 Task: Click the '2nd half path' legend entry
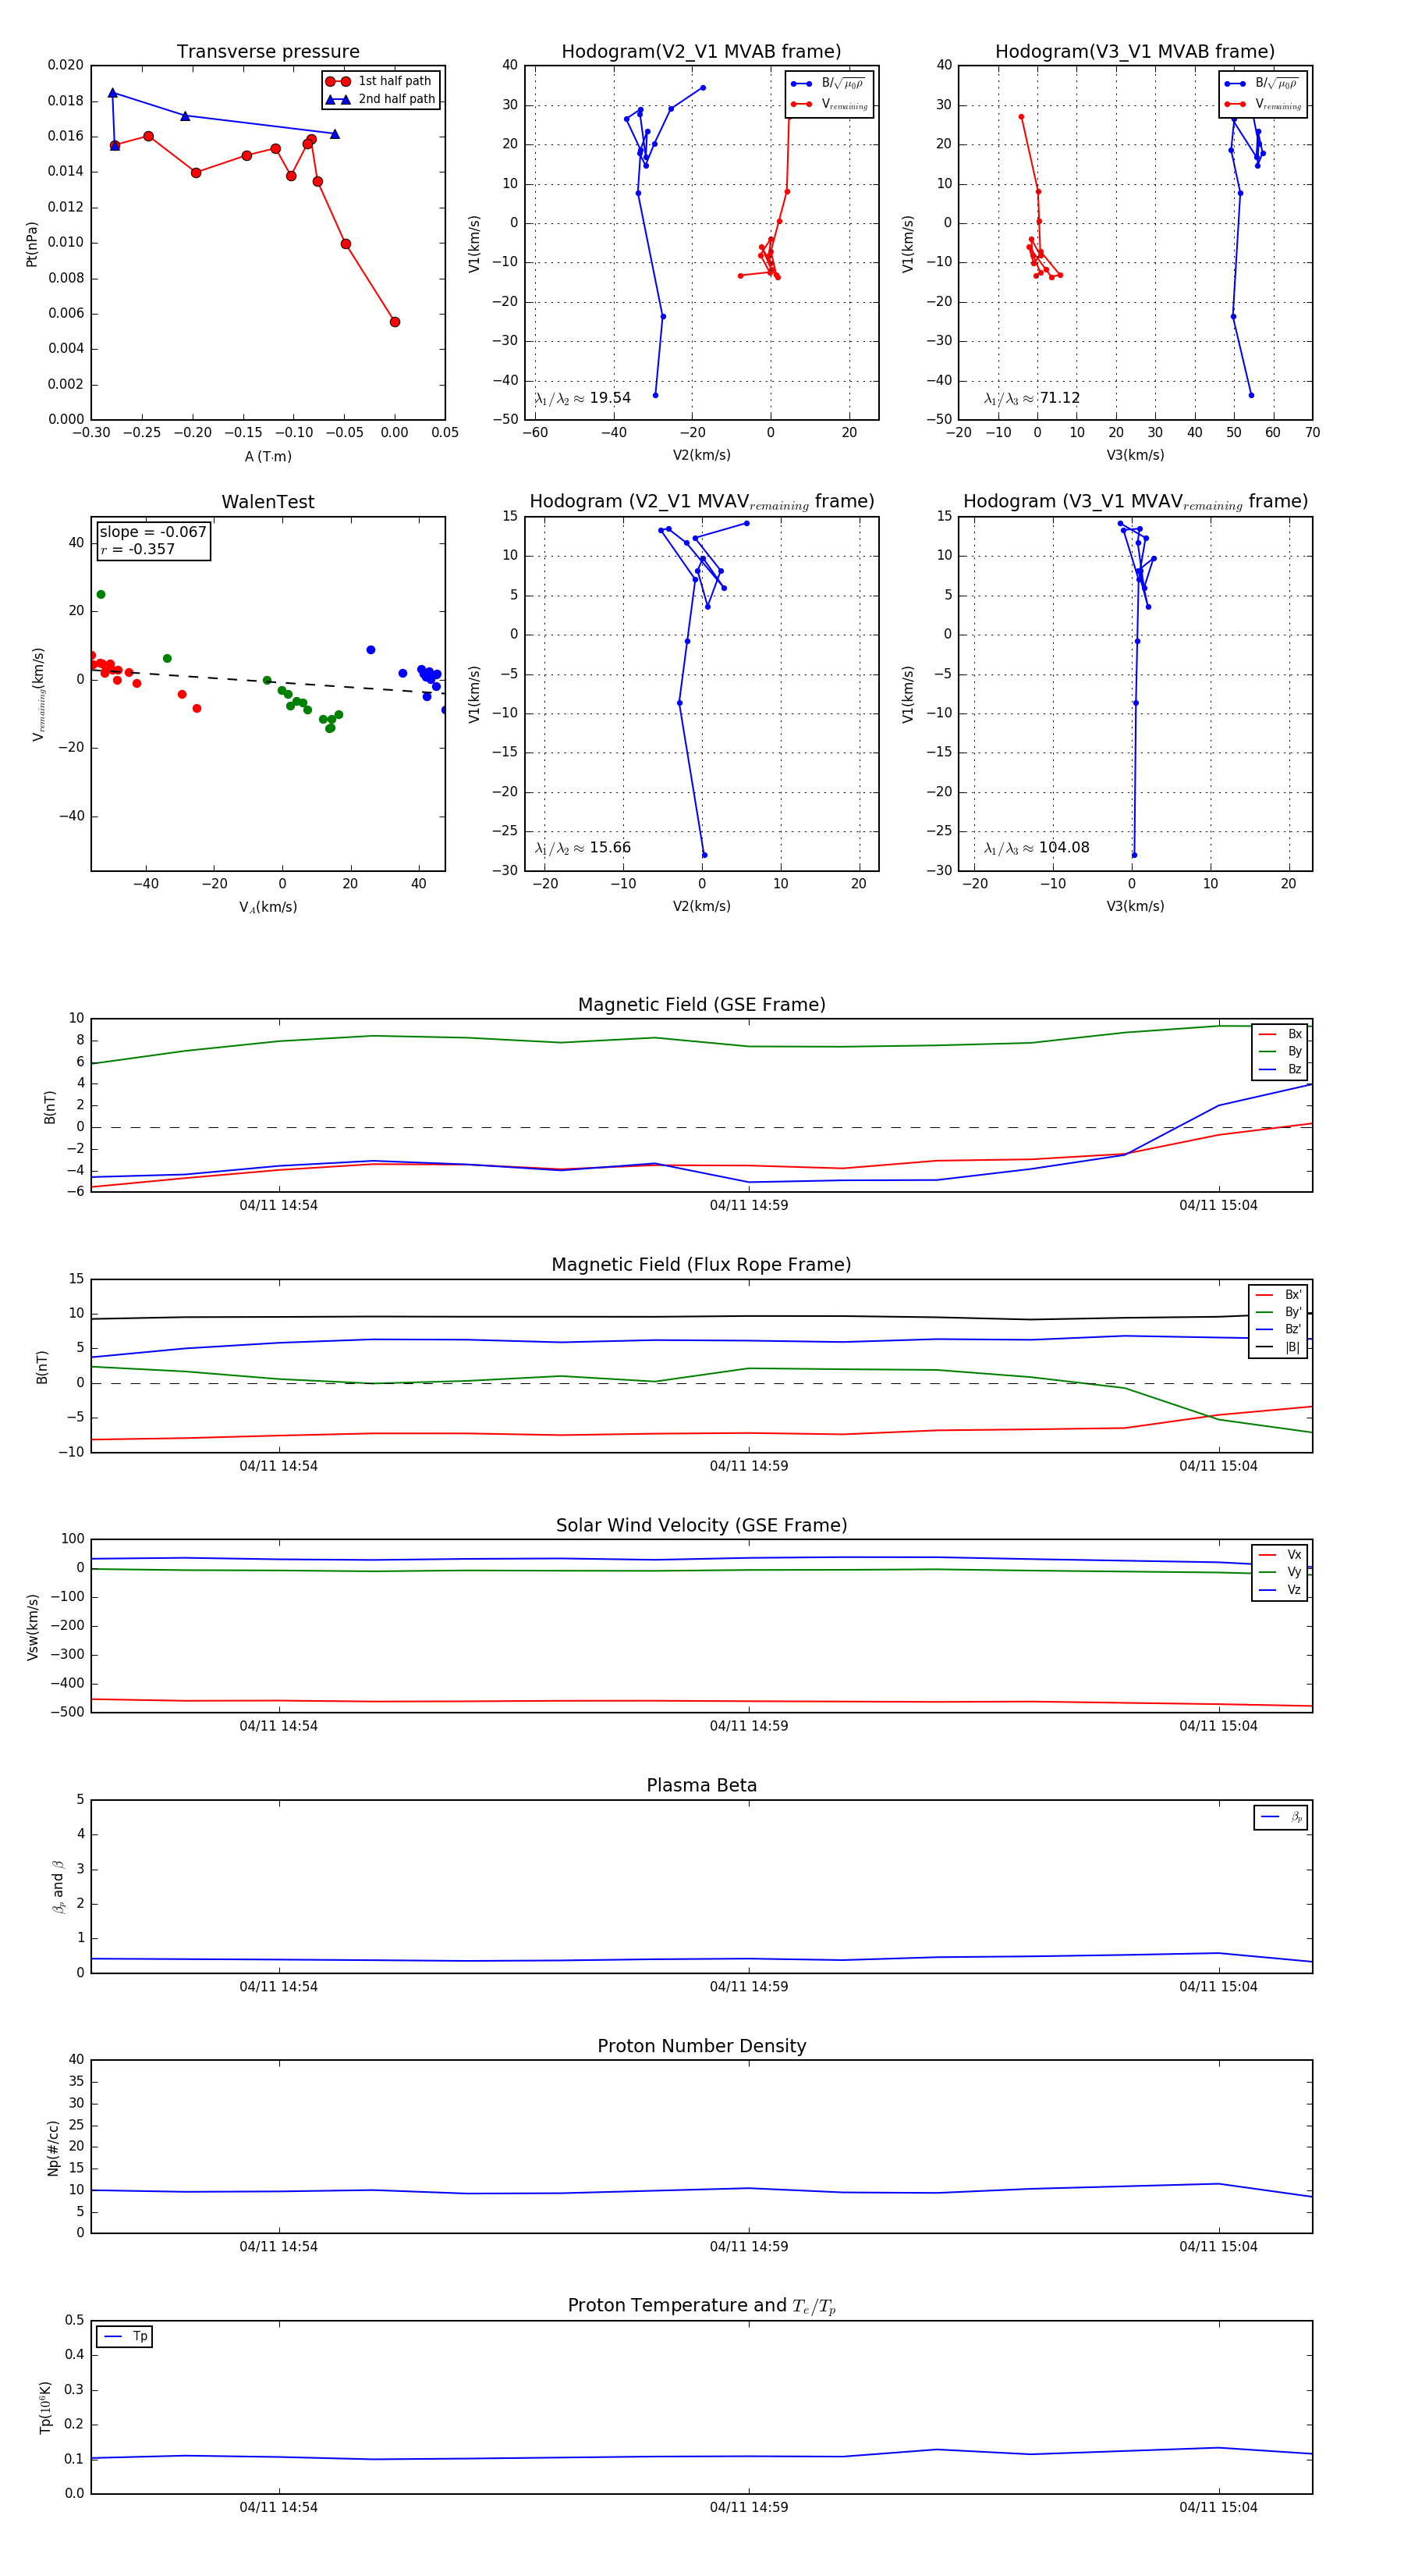(381, 99)
